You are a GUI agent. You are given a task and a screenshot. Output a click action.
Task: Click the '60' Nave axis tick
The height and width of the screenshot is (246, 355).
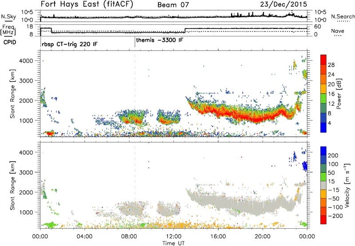click(x=318, y=27)
